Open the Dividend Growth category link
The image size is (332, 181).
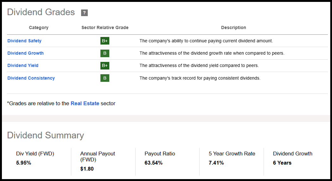(x=26, y=53)
